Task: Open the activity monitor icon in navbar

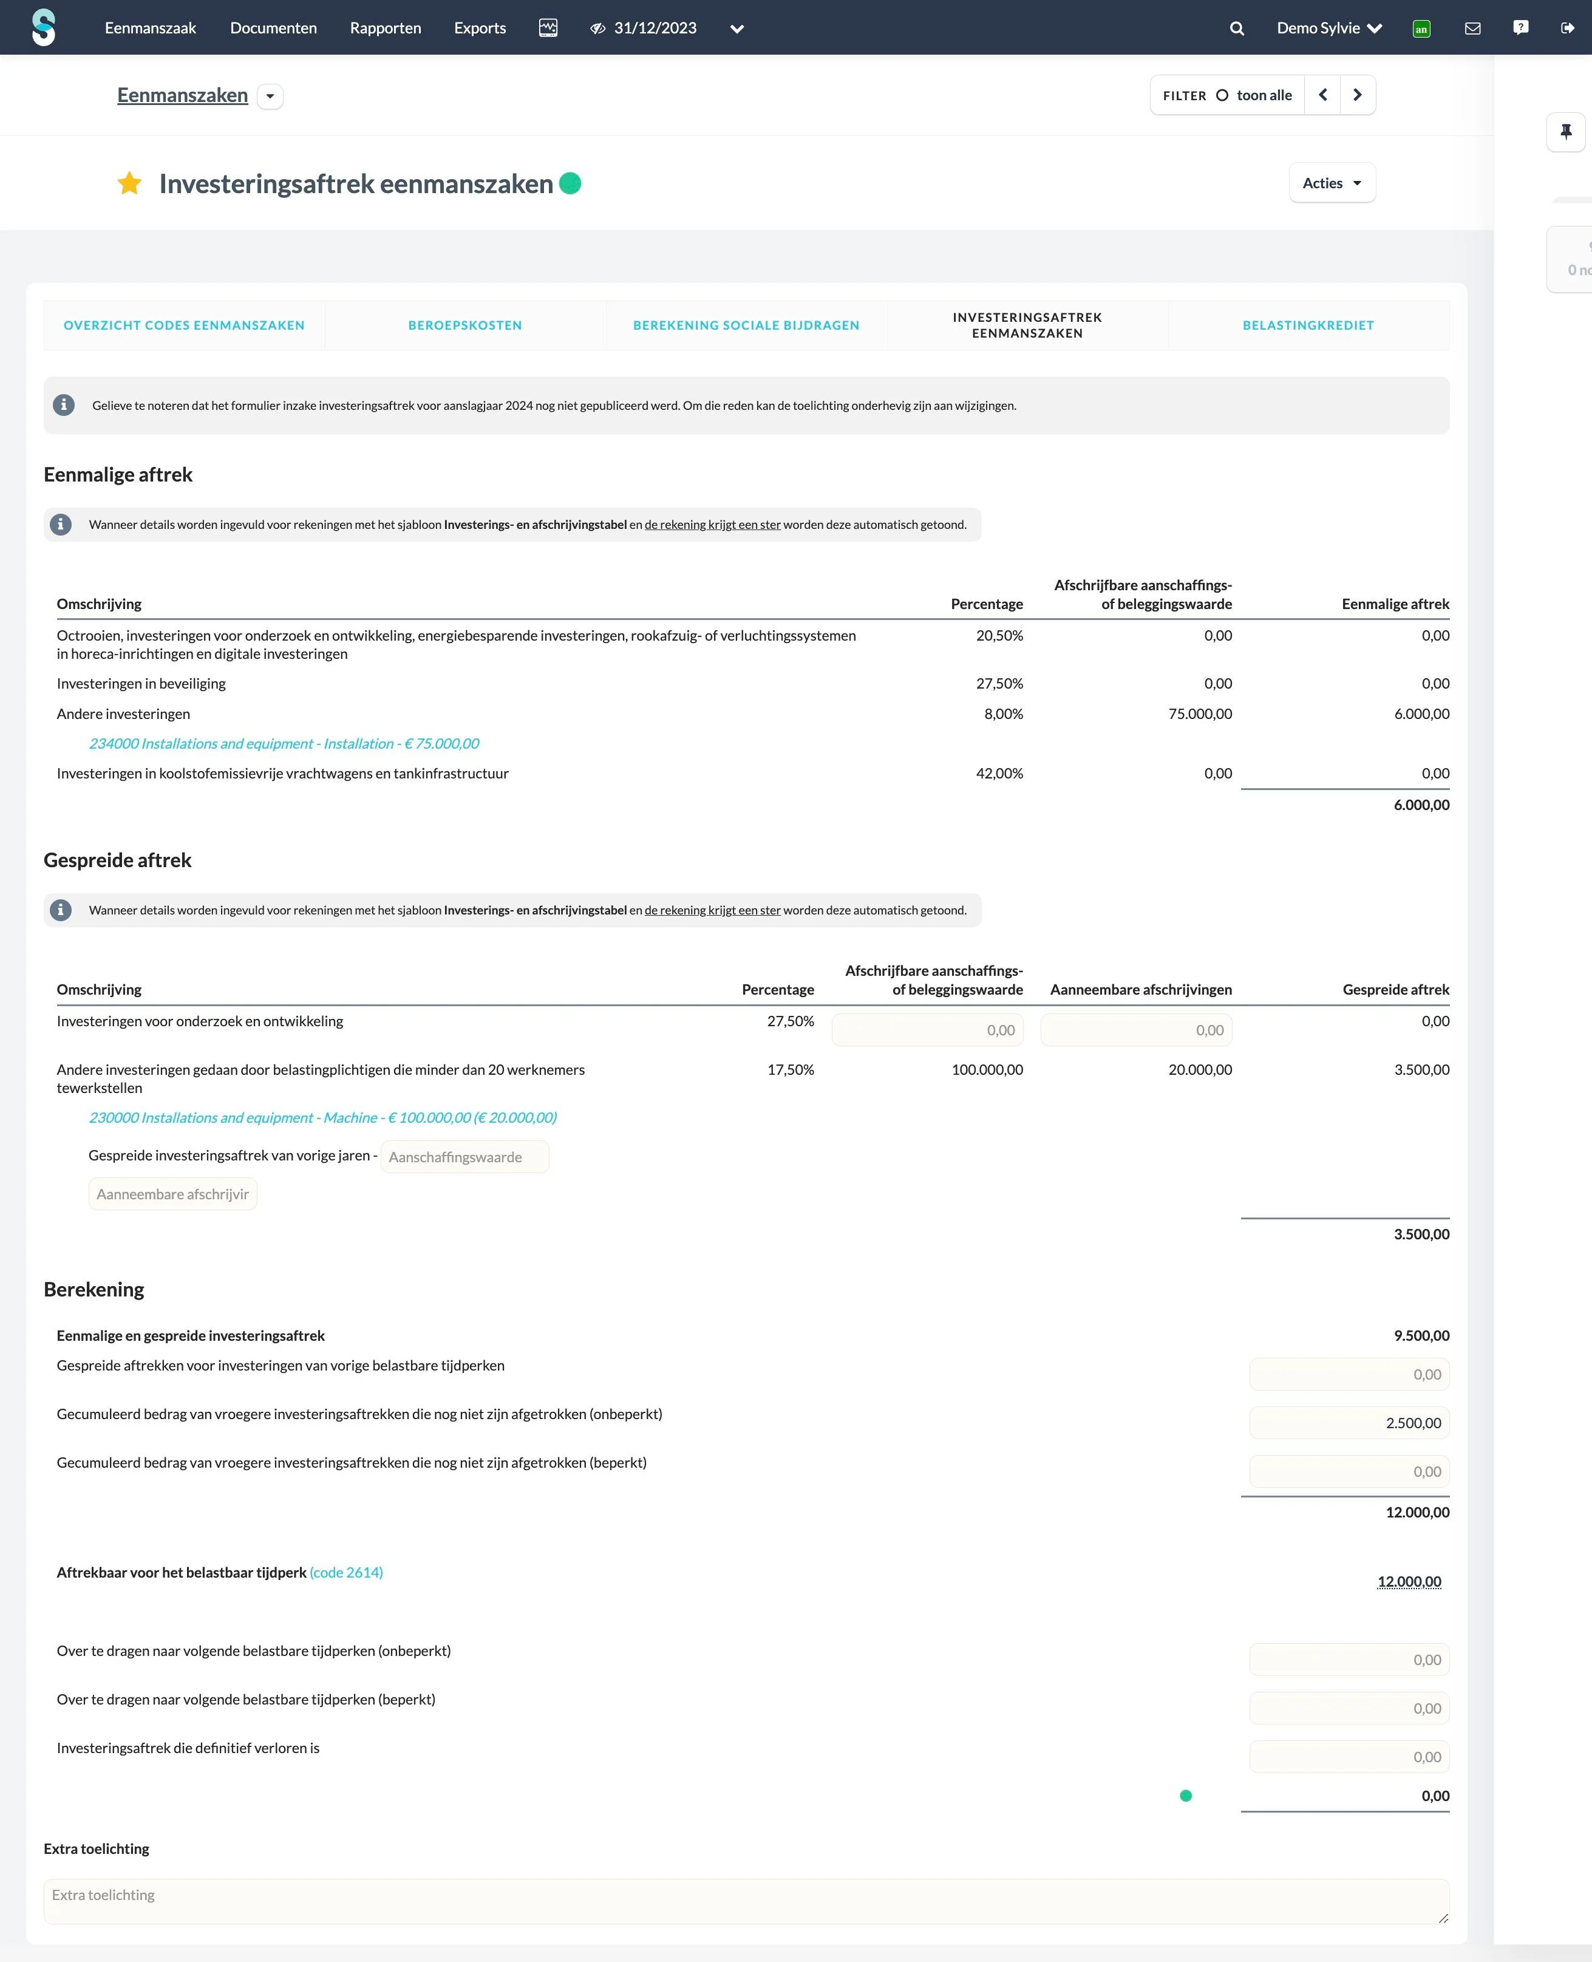Action: click(548, 27)
